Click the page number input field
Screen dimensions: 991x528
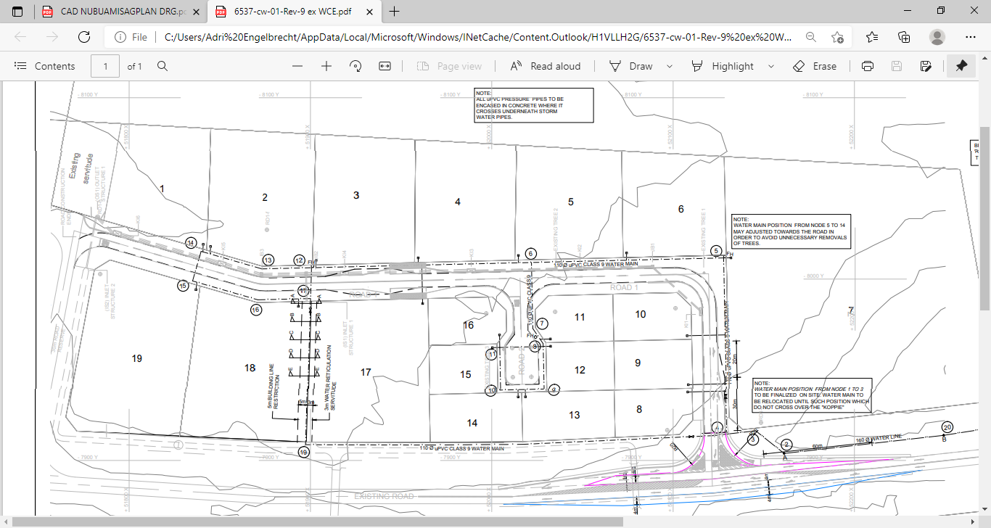click(105, 66)
